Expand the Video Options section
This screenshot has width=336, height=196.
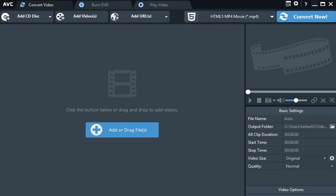(291, 190)
